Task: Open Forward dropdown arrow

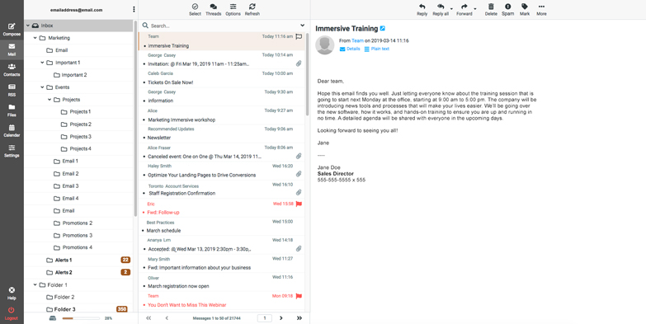Action: click(475, 8)
